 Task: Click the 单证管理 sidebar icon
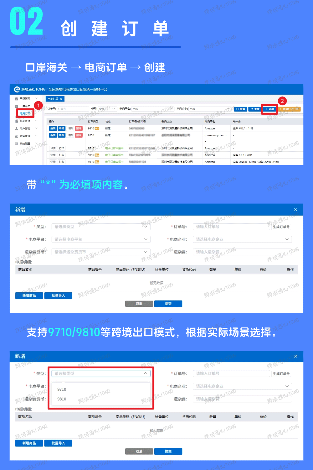(16, 99)
